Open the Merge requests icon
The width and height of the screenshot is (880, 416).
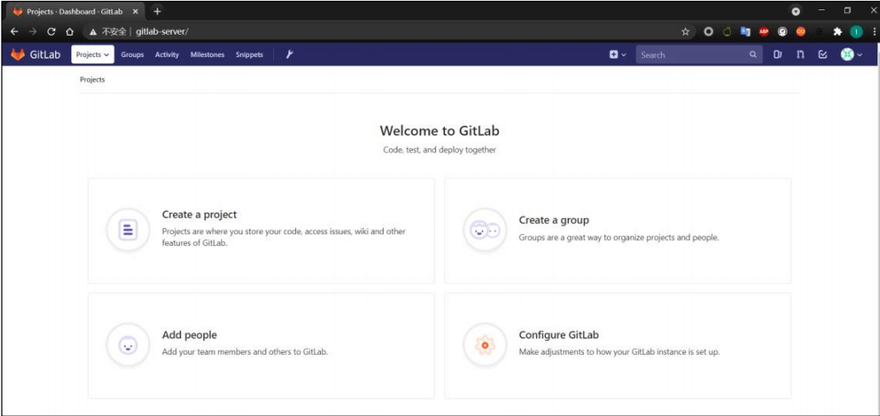[x=800, y=55]
